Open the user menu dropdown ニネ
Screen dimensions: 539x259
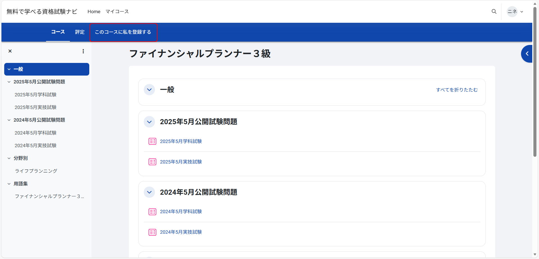pos(515,12)
